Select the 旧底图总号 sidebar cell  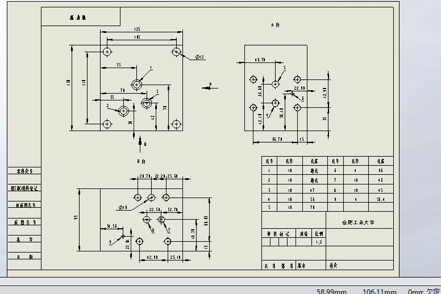pos(24,205)
